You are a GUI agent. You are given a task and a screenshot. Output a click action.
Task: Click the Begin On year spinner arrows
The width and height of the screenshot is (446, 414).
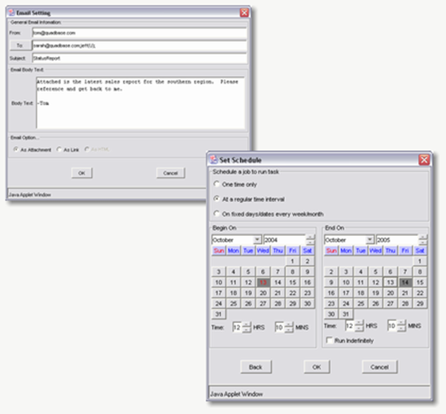pos(310,239)
